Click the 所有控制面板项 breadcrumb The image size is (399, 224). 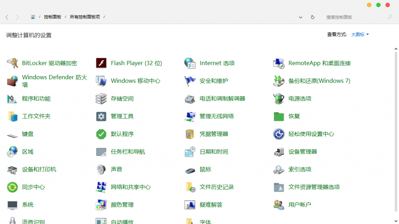pos(85,17)
